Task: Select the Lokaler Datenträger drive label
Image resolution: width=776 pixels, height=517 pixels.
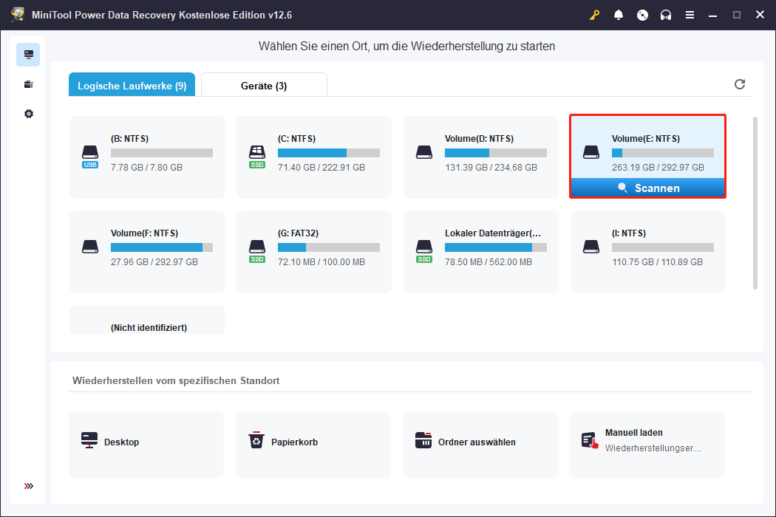Action: tap(493, 233)
